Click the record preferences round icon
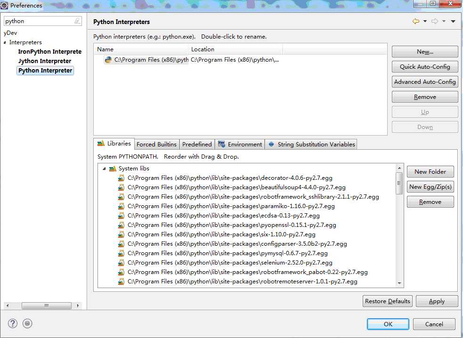Viewport: 463px width, 338px height. click(x=27, y=323)
